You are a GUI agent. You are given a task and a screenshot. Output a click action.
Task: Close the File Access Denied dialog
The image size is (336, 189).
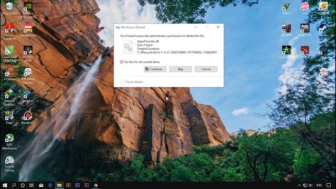(x=218, y=27)
